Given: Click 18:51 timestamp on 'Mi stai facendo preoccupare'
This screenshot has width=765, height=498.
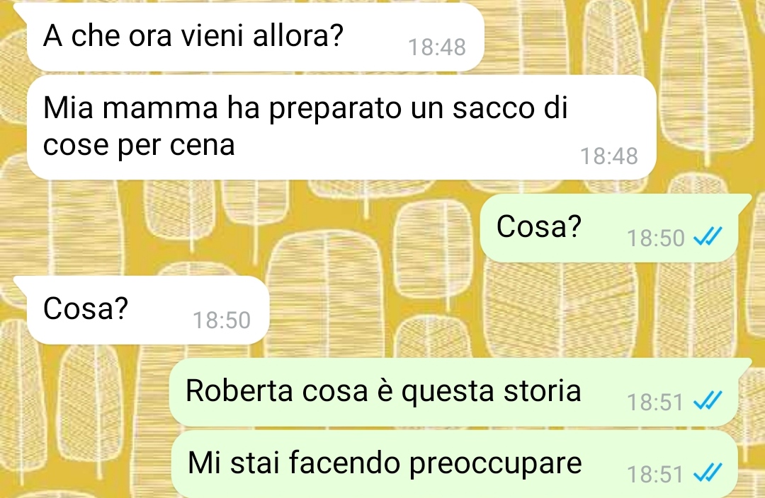Looking at the screenshot, I should pos(655,474).
